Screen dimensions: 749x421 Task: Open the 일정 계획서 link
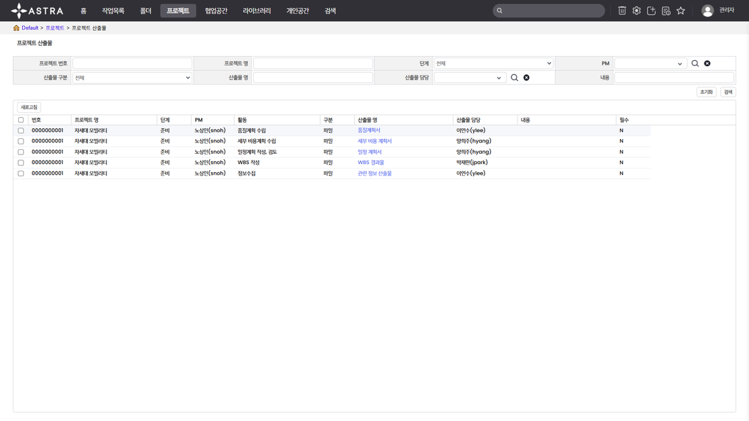[x=369, y=152]
